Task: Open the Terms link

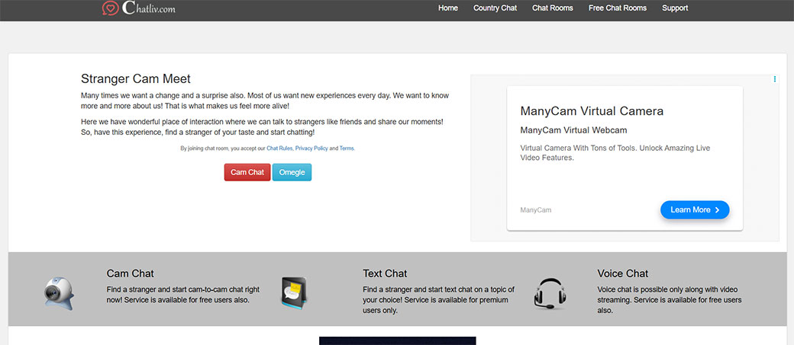Action: [347, 149]
